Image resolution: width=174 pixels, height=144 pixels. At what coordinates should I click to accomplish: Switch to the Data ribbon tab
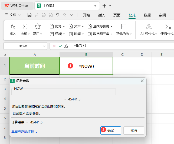coord(147,15)
